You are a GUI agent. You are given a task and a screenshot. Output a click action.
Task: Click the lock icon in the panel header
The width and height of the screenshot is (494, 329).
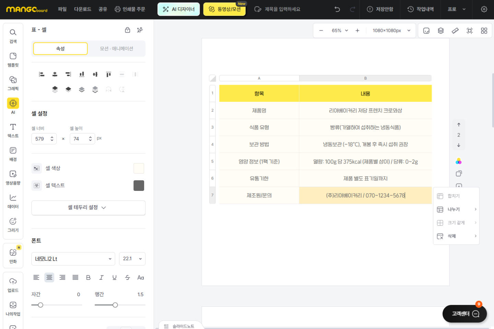click(x=127, y=30)
